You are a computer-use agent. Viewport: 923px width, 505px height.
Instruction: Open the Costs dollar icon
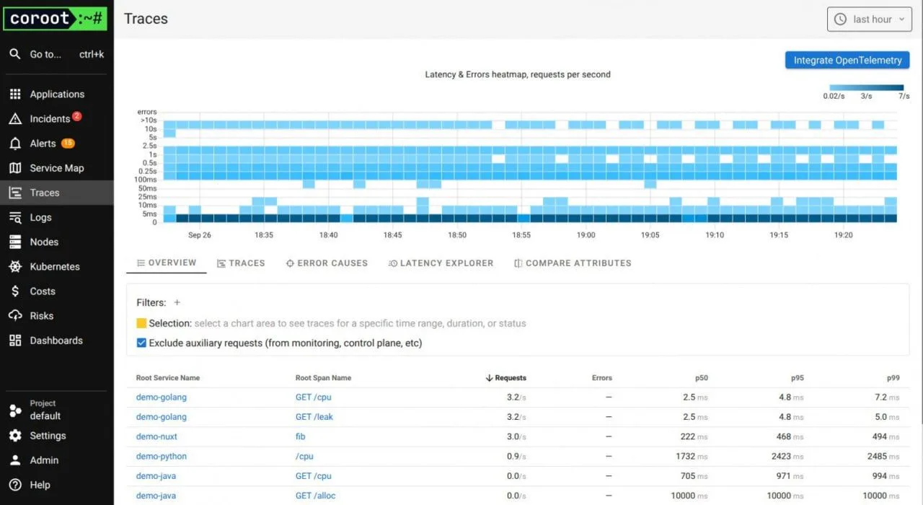pyautogui.click(x=15, y=291)
